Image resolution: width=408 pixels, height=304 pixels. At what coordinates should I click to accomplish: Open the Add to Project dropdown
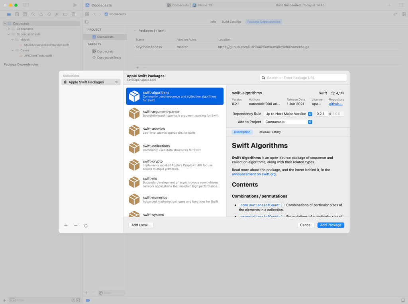(288, 122)
